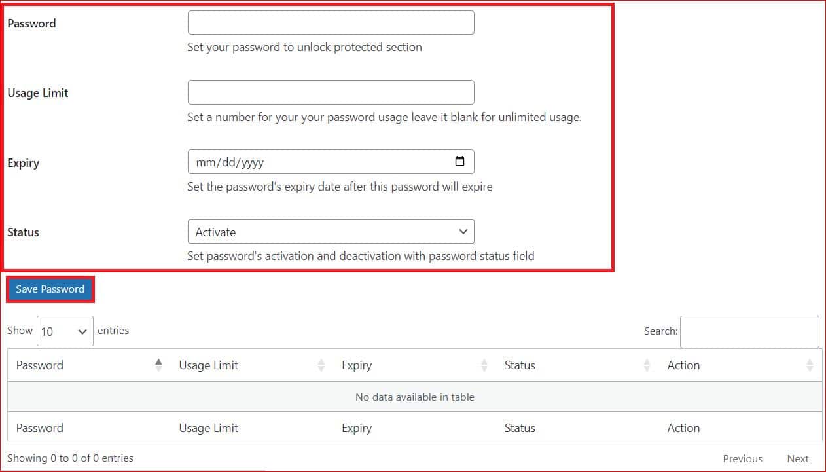The height and width of the screenshot is (472, 826).
Task: Click inside the Search box
Action: pyautogui.click(x=749, y=331)
